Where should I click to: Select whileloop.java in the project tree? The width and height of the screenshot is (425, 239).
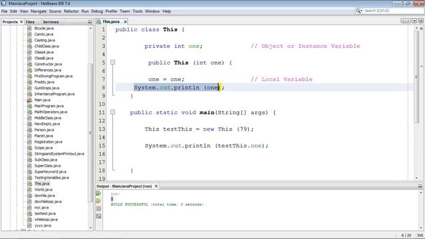(x=46, y=220)
